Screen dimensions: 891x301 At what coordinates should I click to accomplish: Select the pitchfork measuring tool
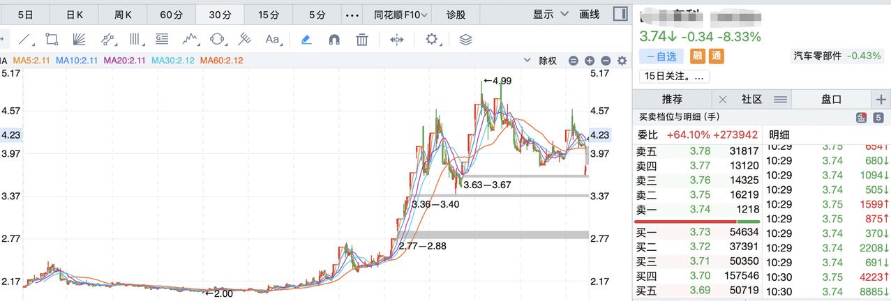pos(244,39)
